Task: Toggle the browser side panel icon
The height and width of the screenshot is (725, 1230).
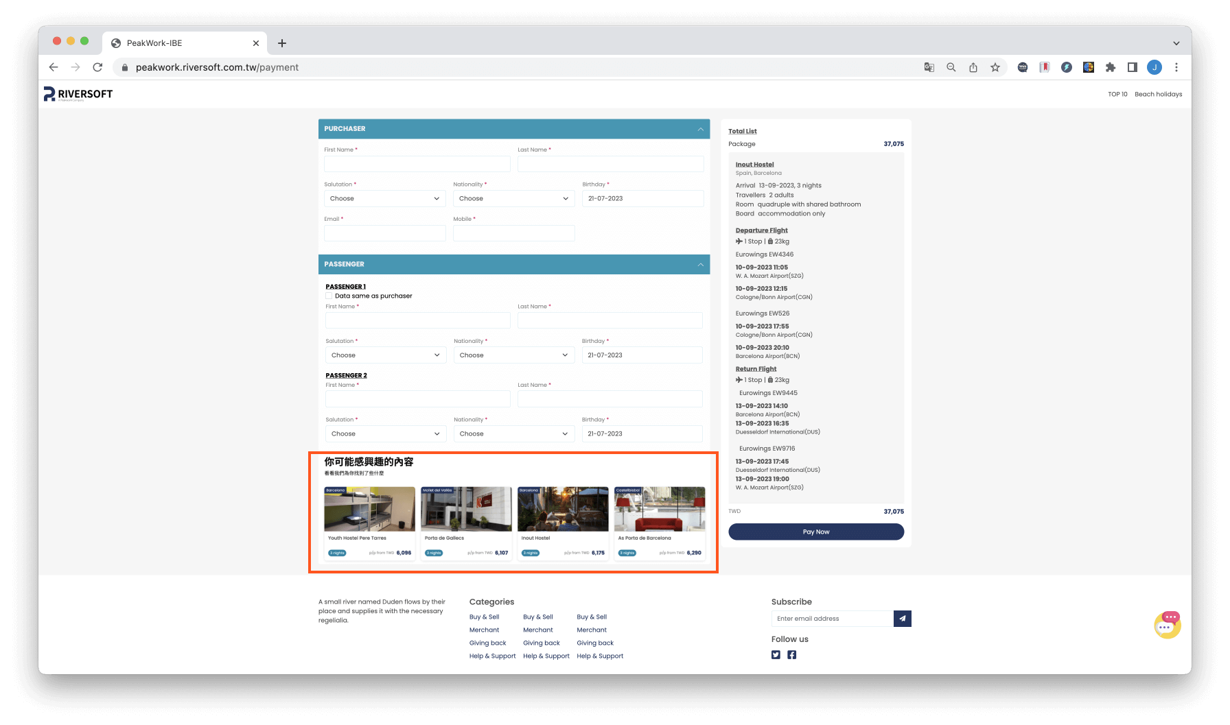Action: [x=1133, y=67]
